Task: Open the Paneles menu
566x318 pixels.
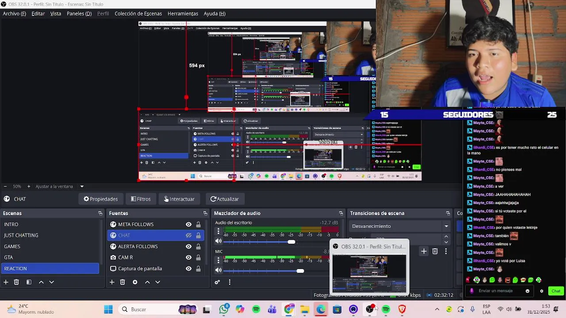Action: click(x=79, y=14)
